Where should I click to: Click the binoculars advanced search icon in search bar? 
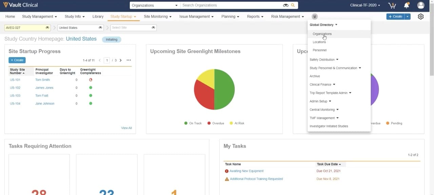click(285, 5)
